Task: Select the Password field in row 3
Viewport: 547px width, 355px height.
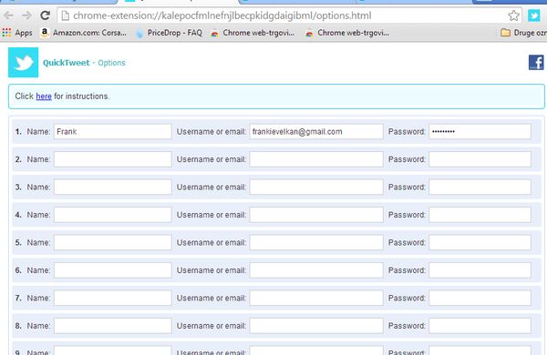Action: [x=480, y=188]
